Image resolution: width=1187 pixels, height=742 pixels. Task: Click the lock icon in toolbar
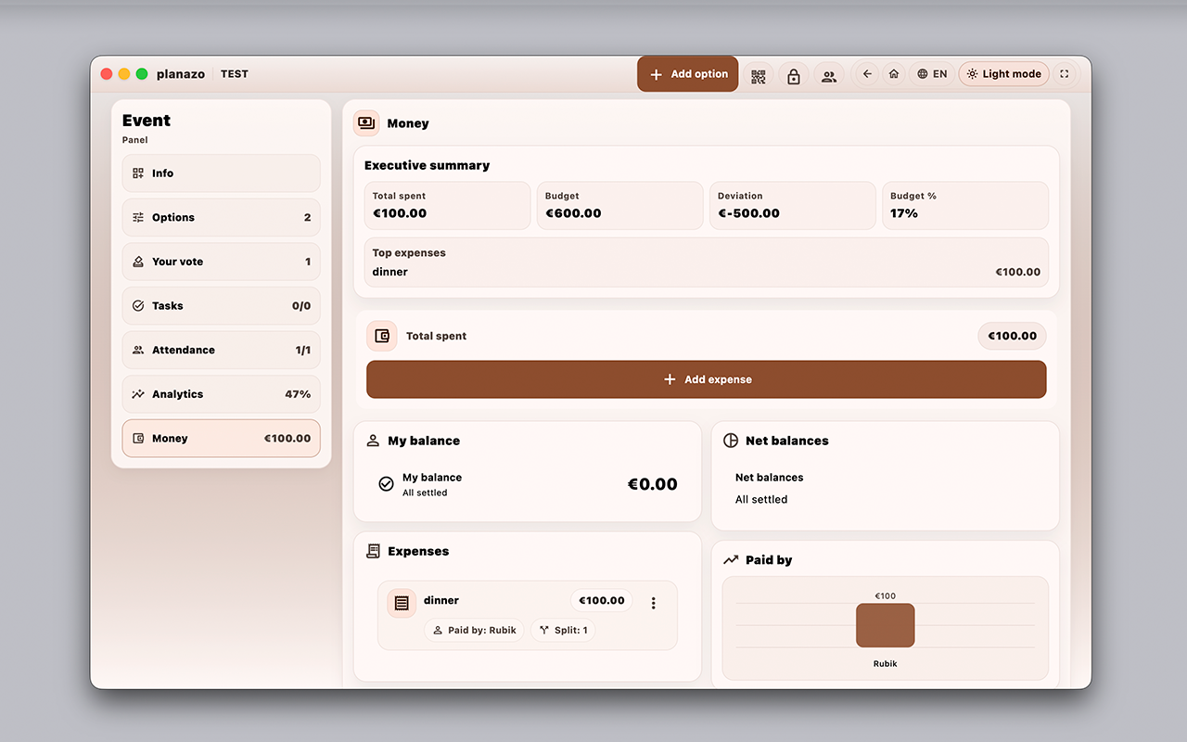(x=794, y=75)
